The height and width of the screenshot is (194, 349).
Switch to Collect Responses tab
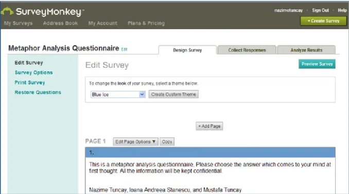point(247,50)
